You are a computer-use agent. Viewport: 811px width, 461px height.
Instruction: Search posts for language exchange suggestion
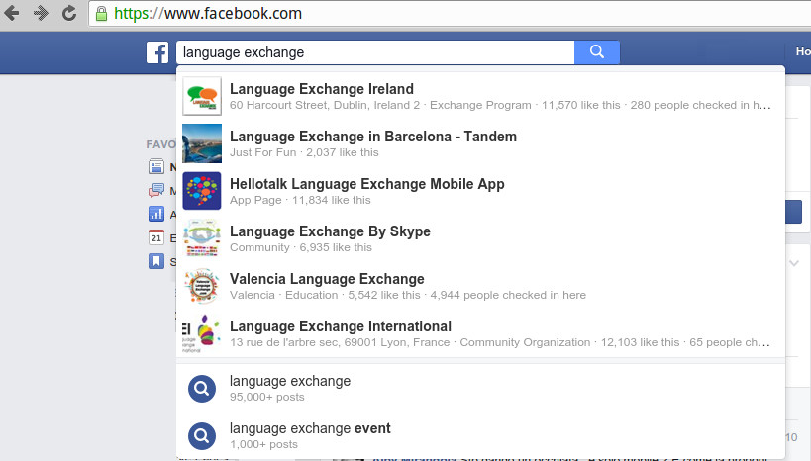(480, 389)
